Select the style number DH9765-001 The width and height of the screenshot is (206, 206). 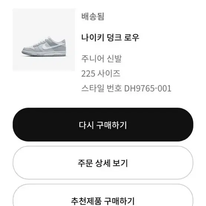[148, 88]
